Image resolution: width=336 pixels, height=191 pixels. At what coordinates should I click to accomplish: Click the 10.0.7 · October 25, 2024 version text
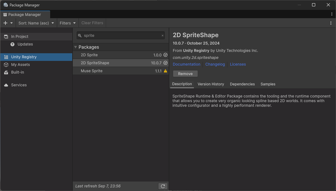point(196,43)
